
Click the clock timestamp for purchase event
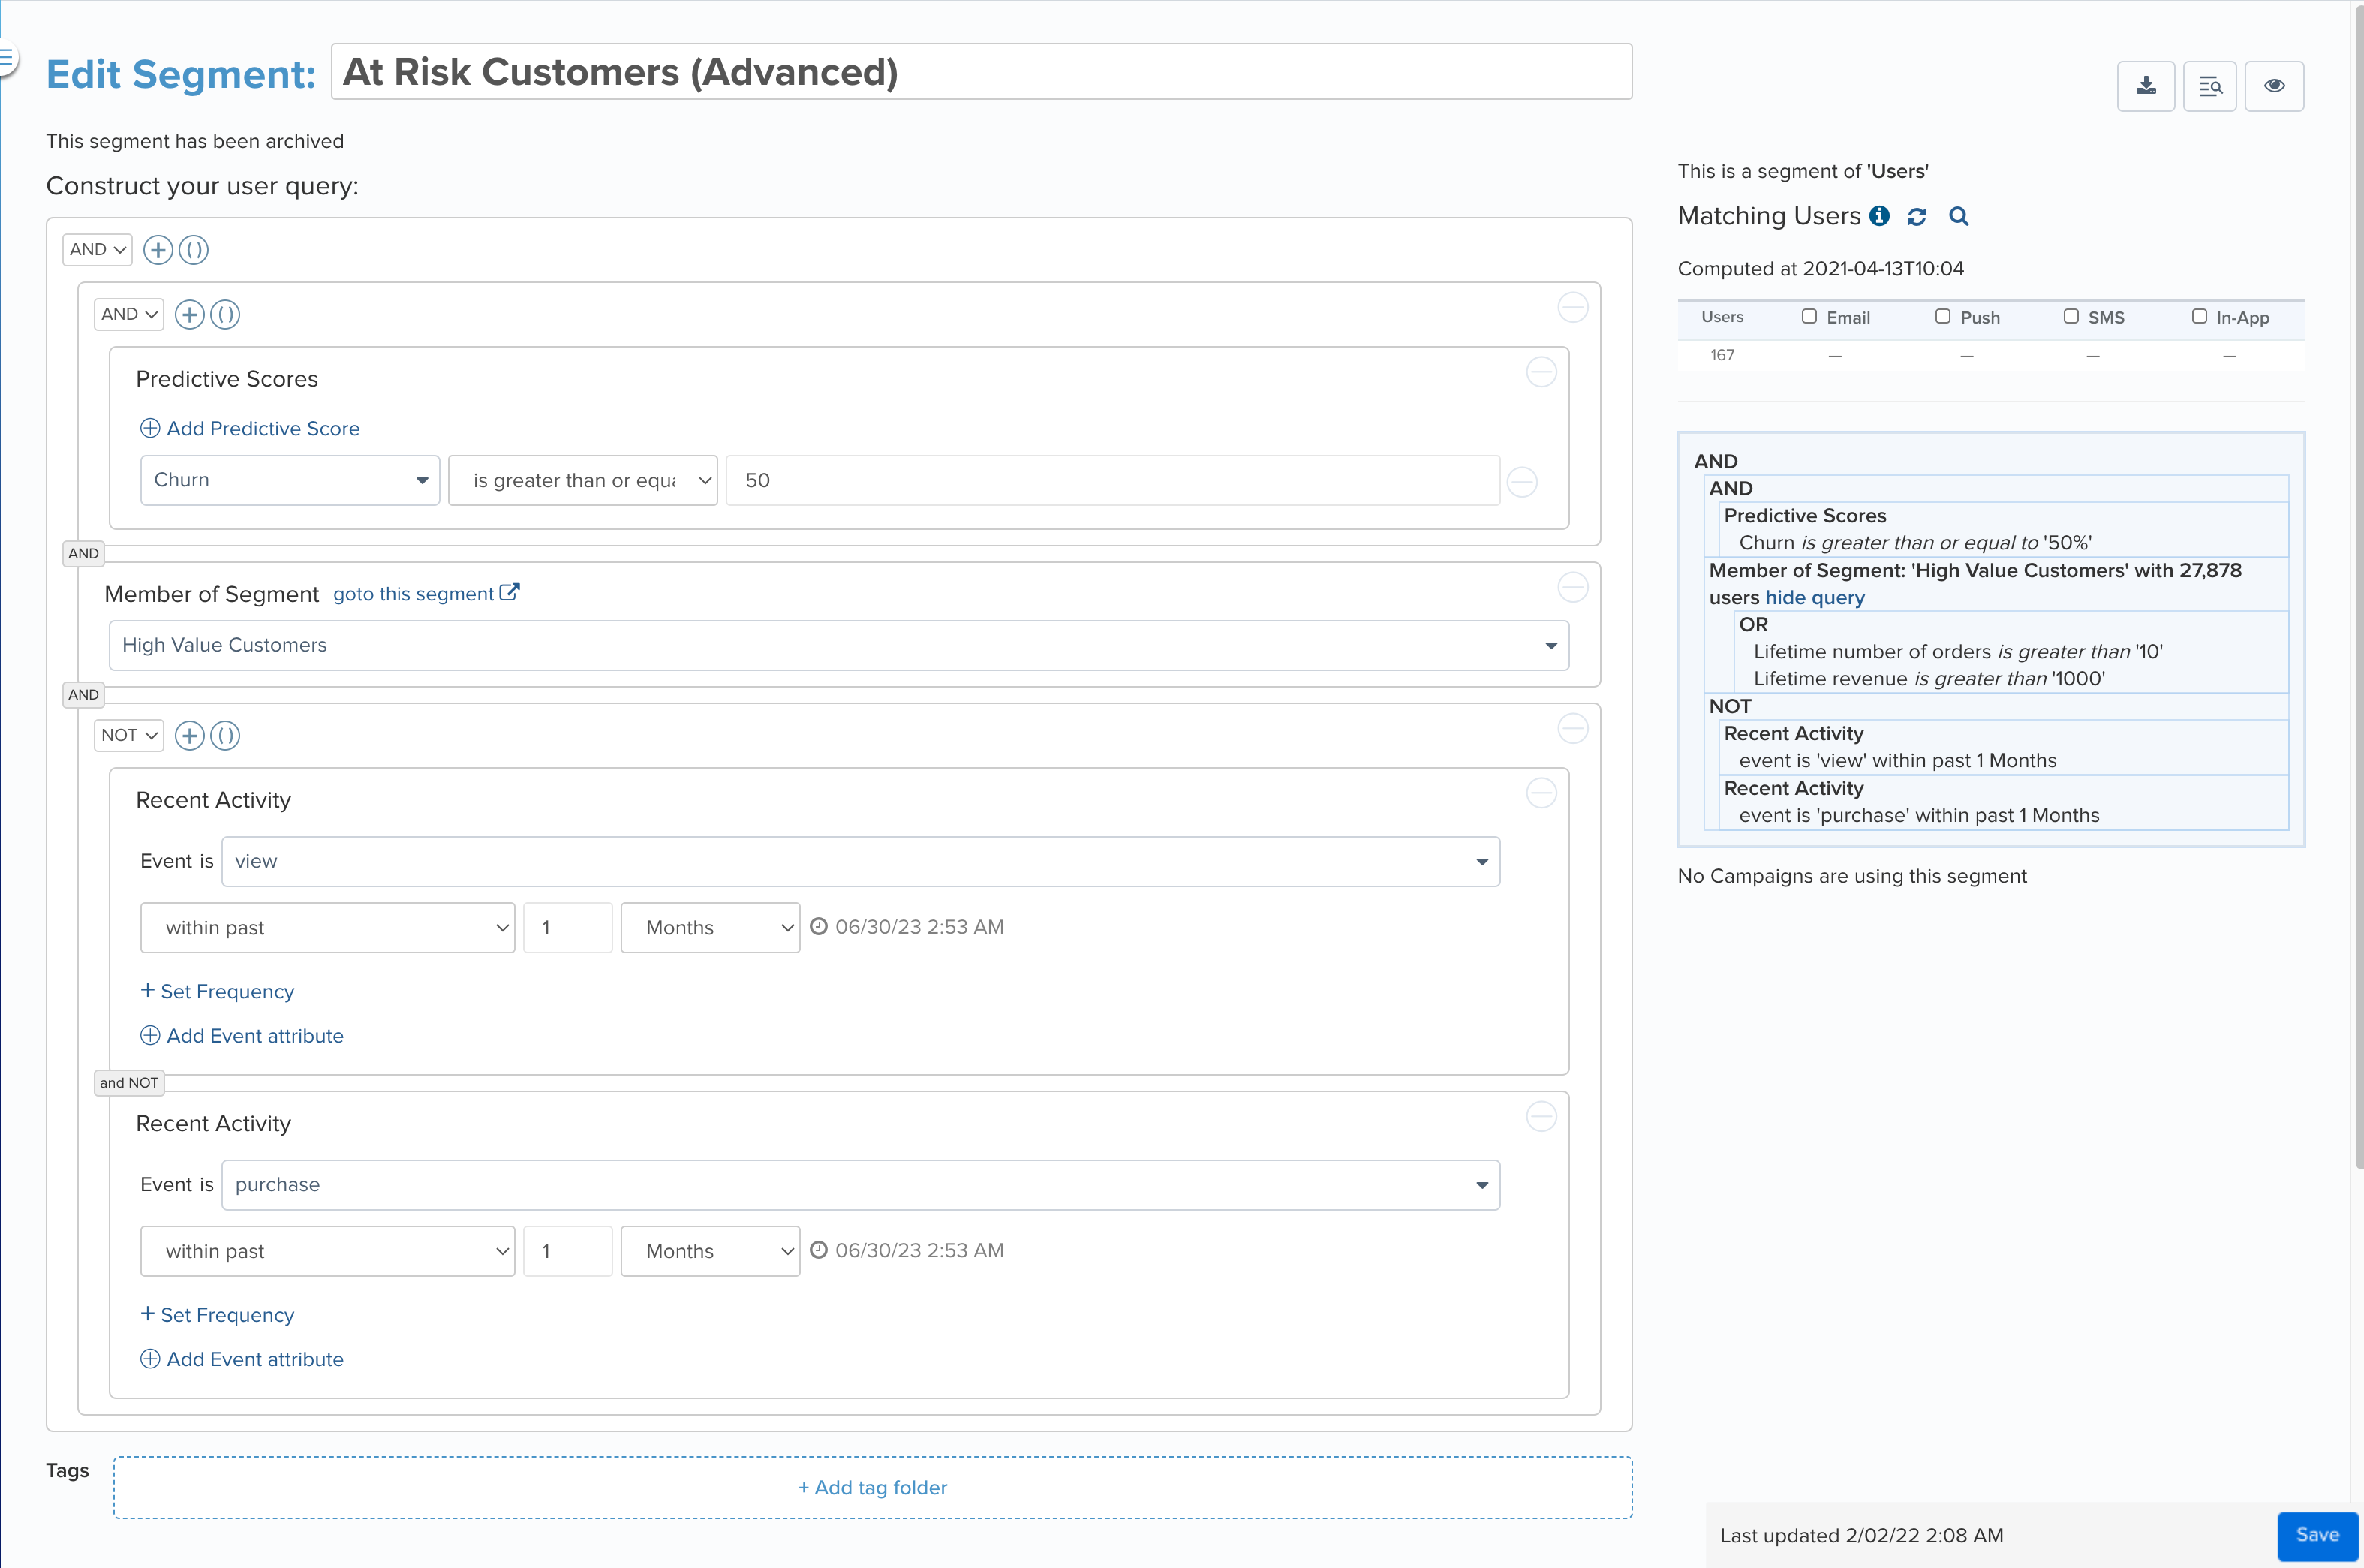point(907,1250)
